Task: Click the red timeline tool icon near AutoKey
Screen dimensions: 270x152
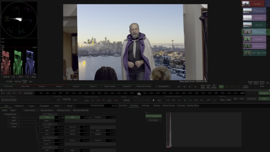Action: (20, 93)
